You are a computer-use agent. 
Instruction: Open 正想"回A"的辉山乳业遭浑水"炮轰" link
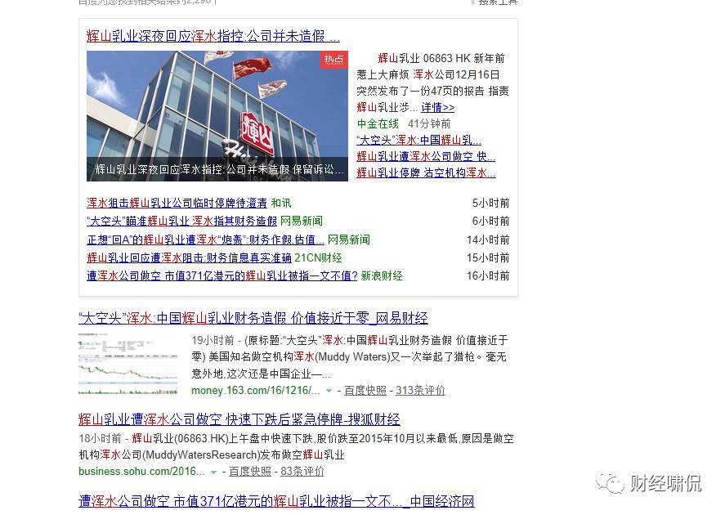pyautogui.click(x=205, y=240)
